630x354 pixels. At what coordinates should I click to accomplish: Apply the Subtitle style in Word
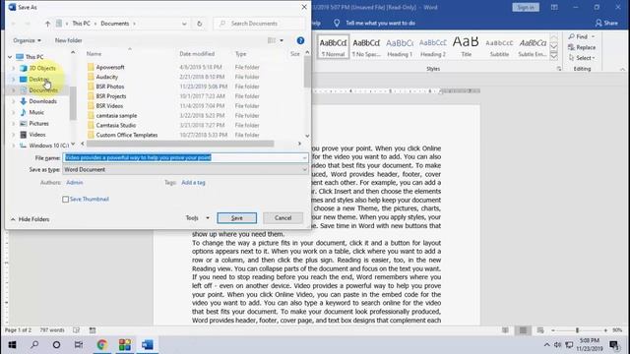click(499, 47)
